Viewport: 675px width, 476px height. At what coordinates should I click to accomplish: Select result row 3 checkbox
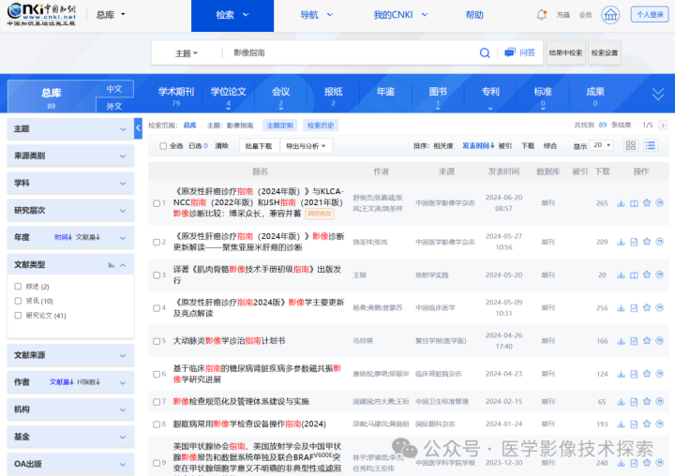tap(157, 275)
